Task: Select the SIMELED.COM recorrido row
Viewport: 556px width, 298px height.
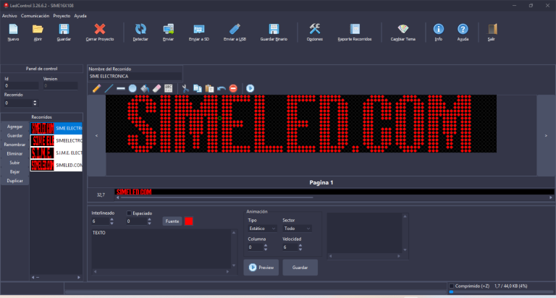Action: point(56,165)
